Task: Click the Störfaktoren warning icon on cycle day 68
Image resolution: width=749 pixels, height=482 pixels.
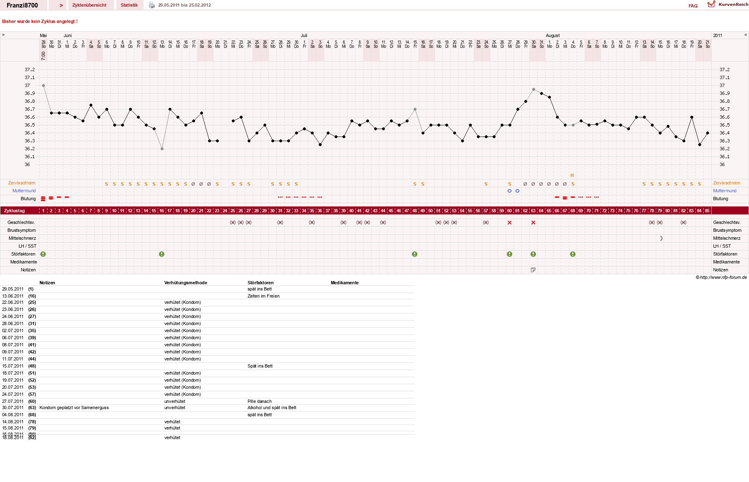Action: (x=573, y=254)
